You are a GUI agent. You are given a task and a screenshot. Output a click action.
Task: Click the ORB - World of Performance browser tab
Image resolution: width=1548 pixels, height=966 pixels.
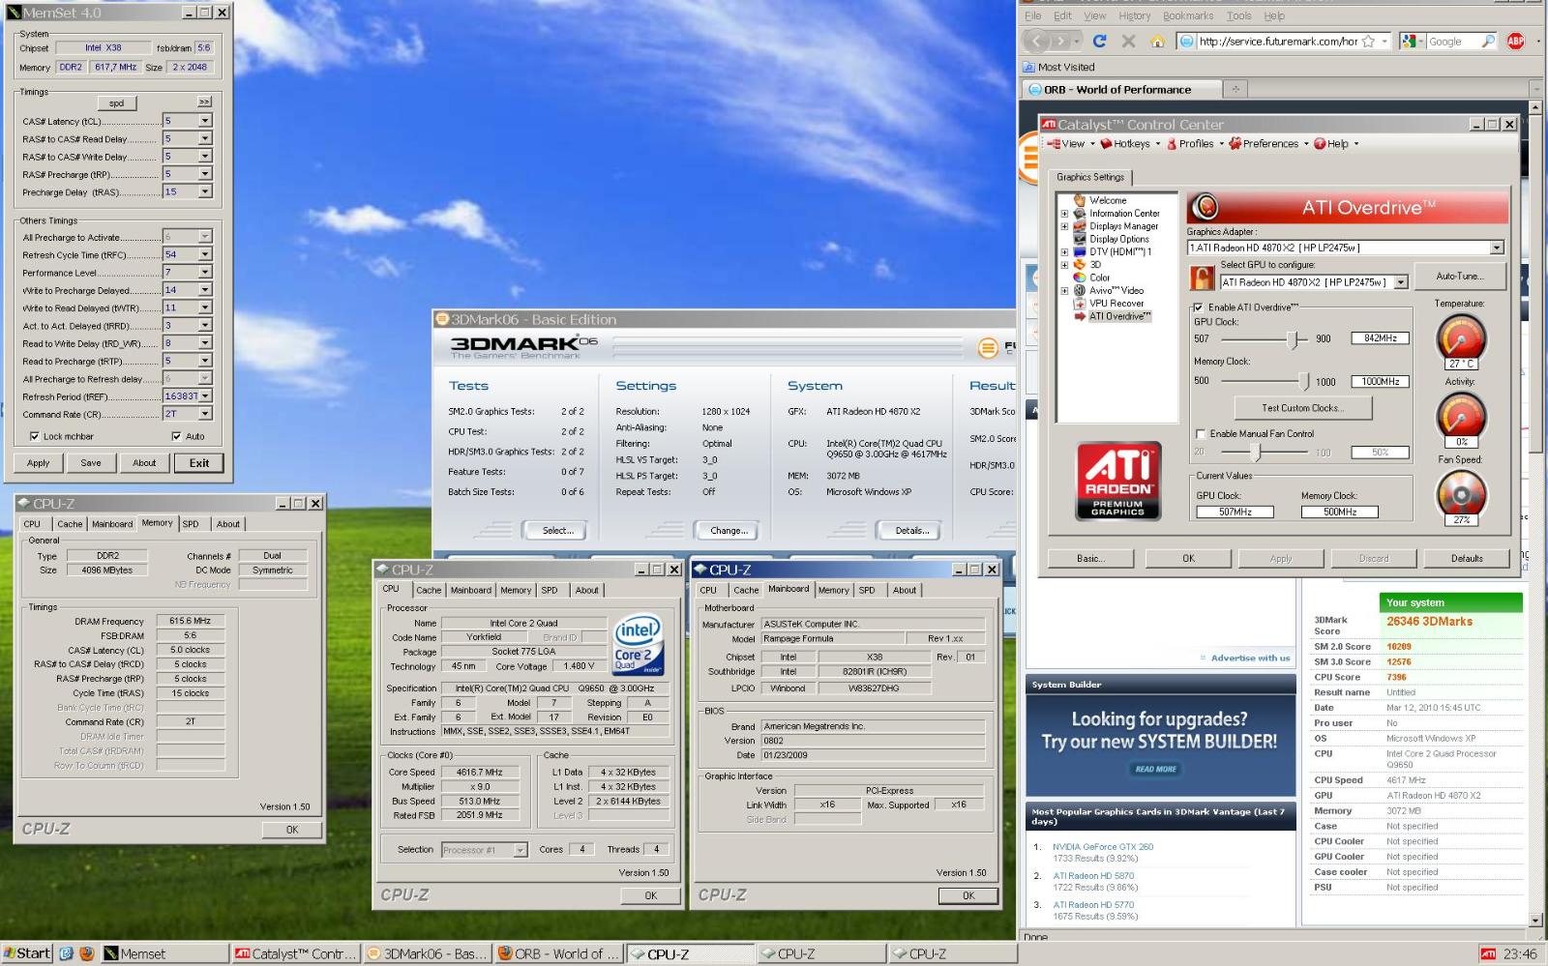click(x=1120, y=89)
